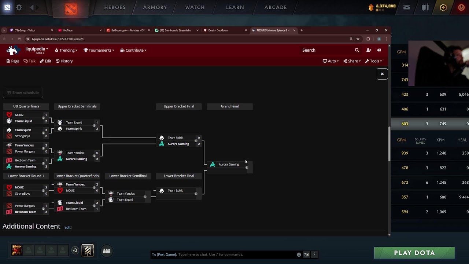Viewport: 469px width, 264px height.
Task: Switch to the Streamlabs Dashboard tab
Action: (176, 30)
